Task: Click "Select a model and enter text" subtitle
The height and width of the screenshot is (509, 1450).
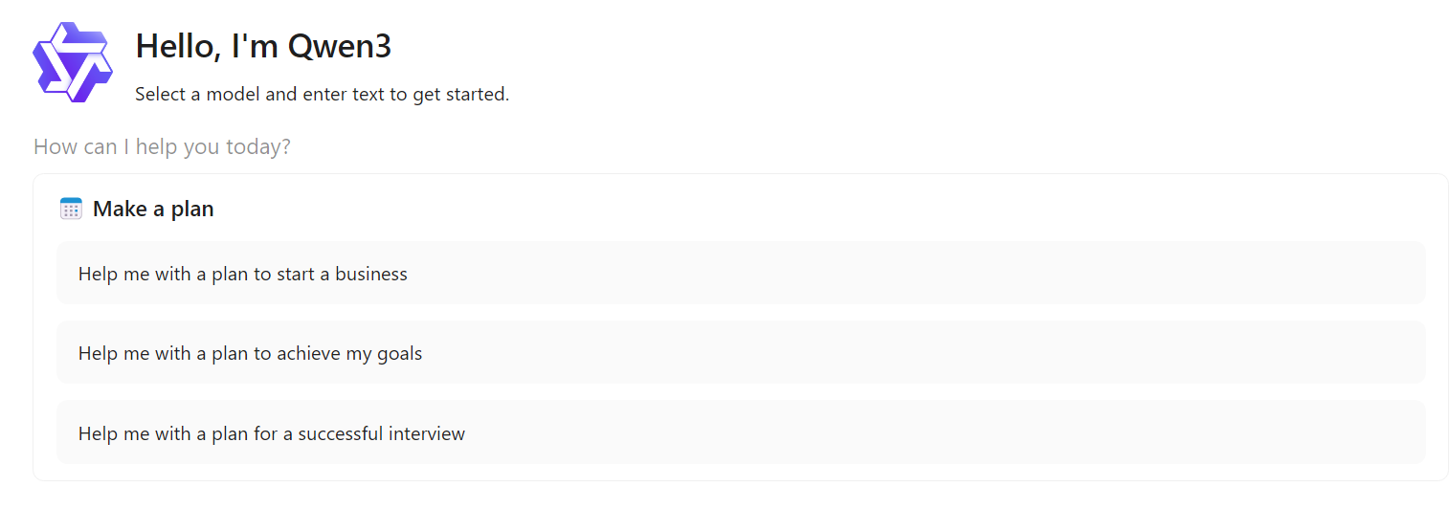Action: coord(322,95)
